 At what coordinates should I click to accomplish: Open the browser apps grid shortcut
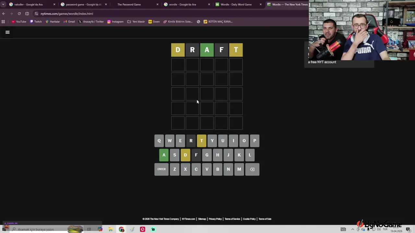(x=3, y=22)
